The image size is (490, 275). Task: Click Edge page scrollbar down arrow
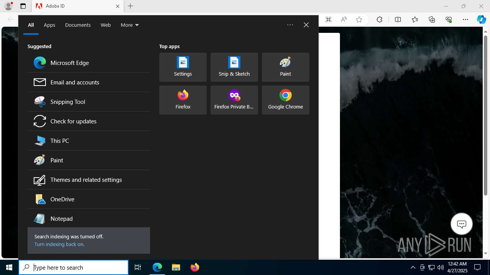[486, 253]
